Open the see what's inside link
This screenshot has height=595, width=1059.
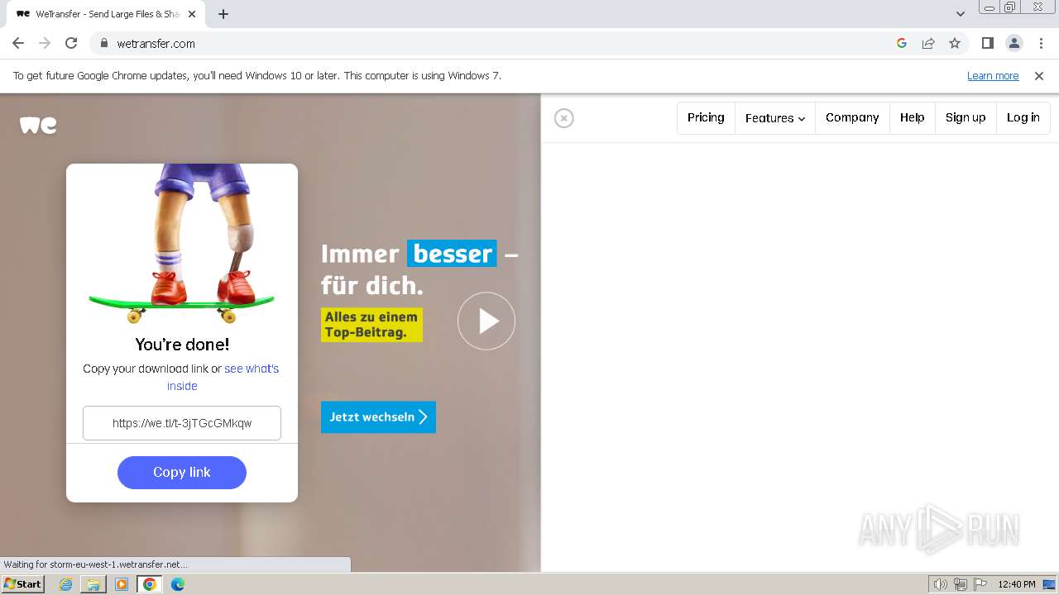tap(223, 377)
